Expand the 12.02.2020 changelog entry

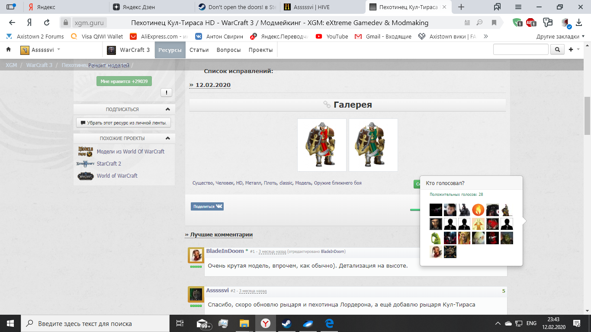pyautogui.click(x=210, y=85)
